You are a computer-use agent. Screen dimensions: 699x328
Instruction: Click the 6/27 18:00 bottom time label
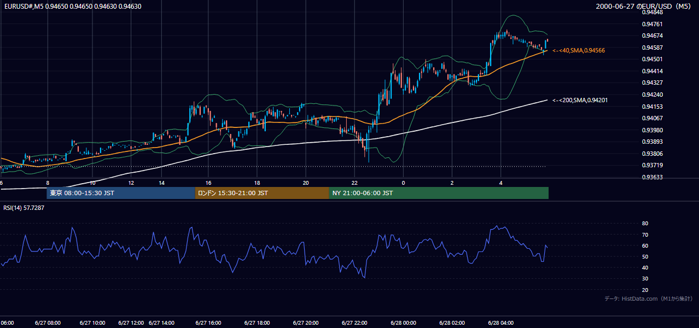258,323
